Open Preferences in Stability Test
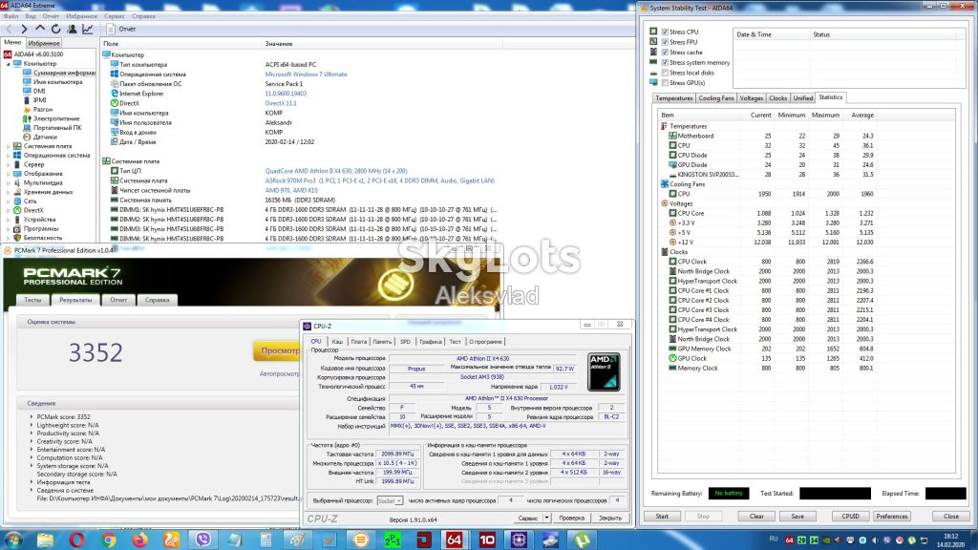Image resolution: width=978 pixels, height=550 pixels. pyautogui.click(x=892, y=517)
